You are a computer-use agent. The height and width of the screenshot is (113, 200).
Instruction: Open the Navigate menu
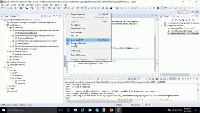30,5
